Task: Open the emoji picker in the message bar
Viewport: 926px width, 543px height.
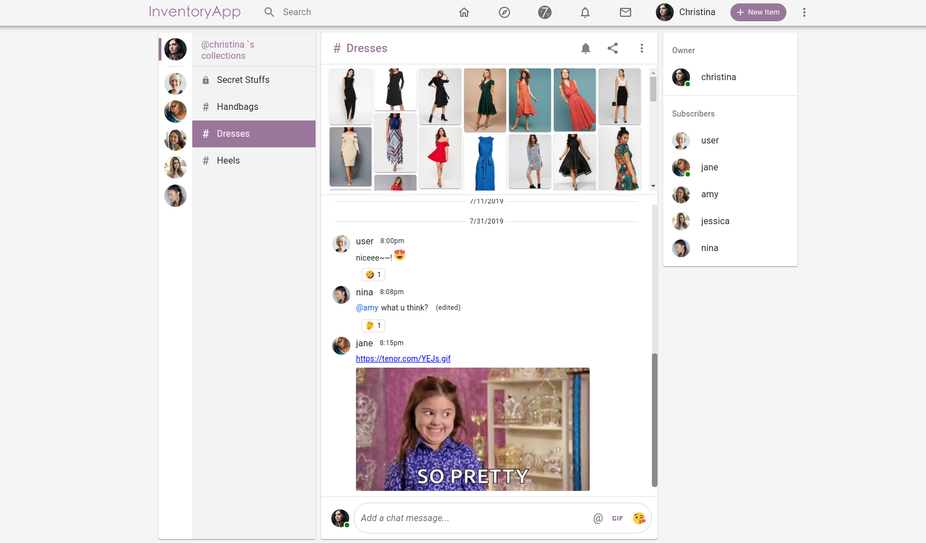Action: point(639,518)
